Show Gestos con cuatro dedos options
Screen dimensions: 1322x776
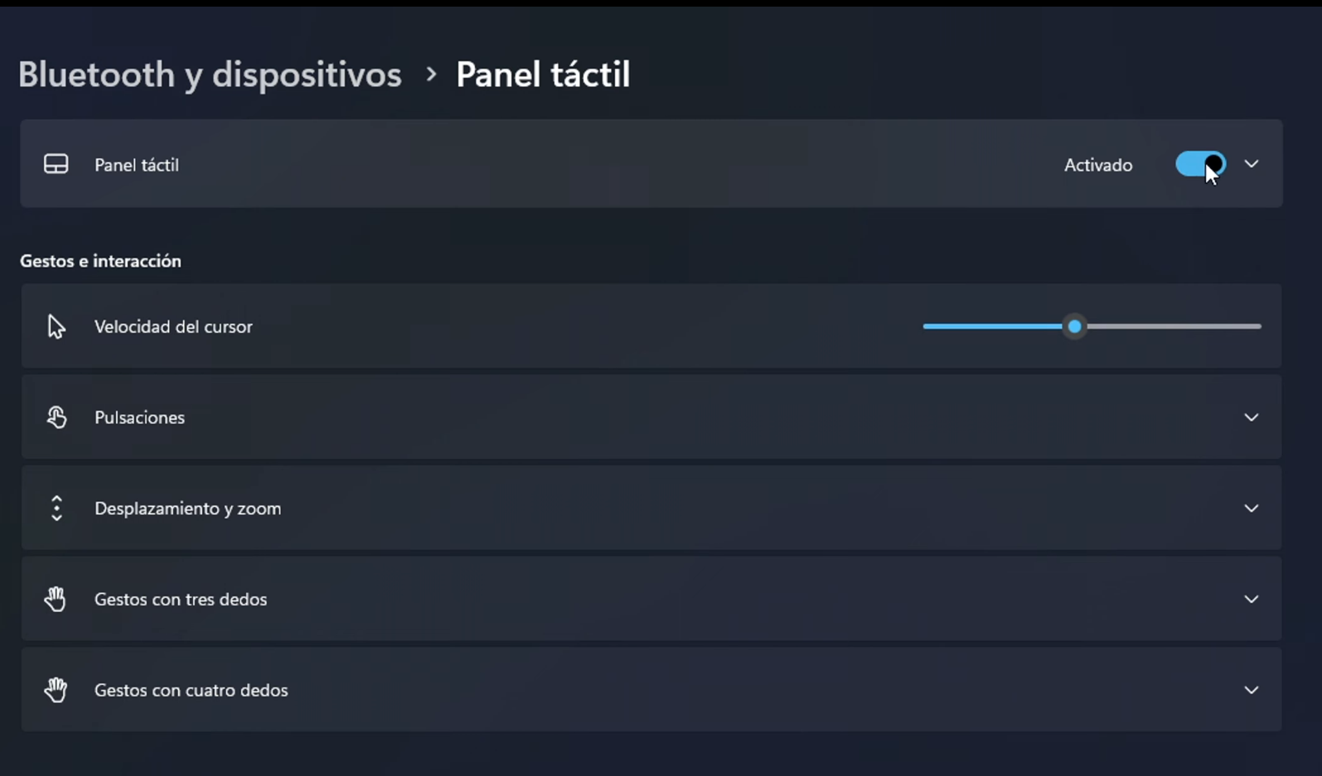[x=1252, y=689]
